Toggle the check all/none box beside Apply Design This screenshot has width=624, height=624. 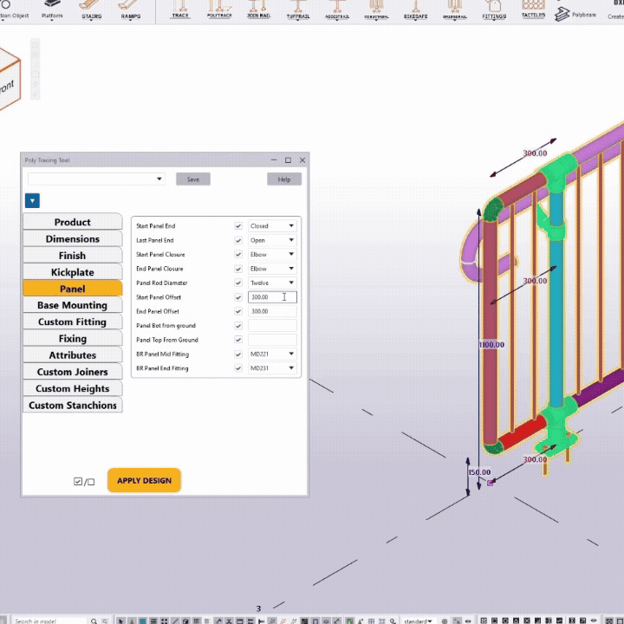(84, 481)
